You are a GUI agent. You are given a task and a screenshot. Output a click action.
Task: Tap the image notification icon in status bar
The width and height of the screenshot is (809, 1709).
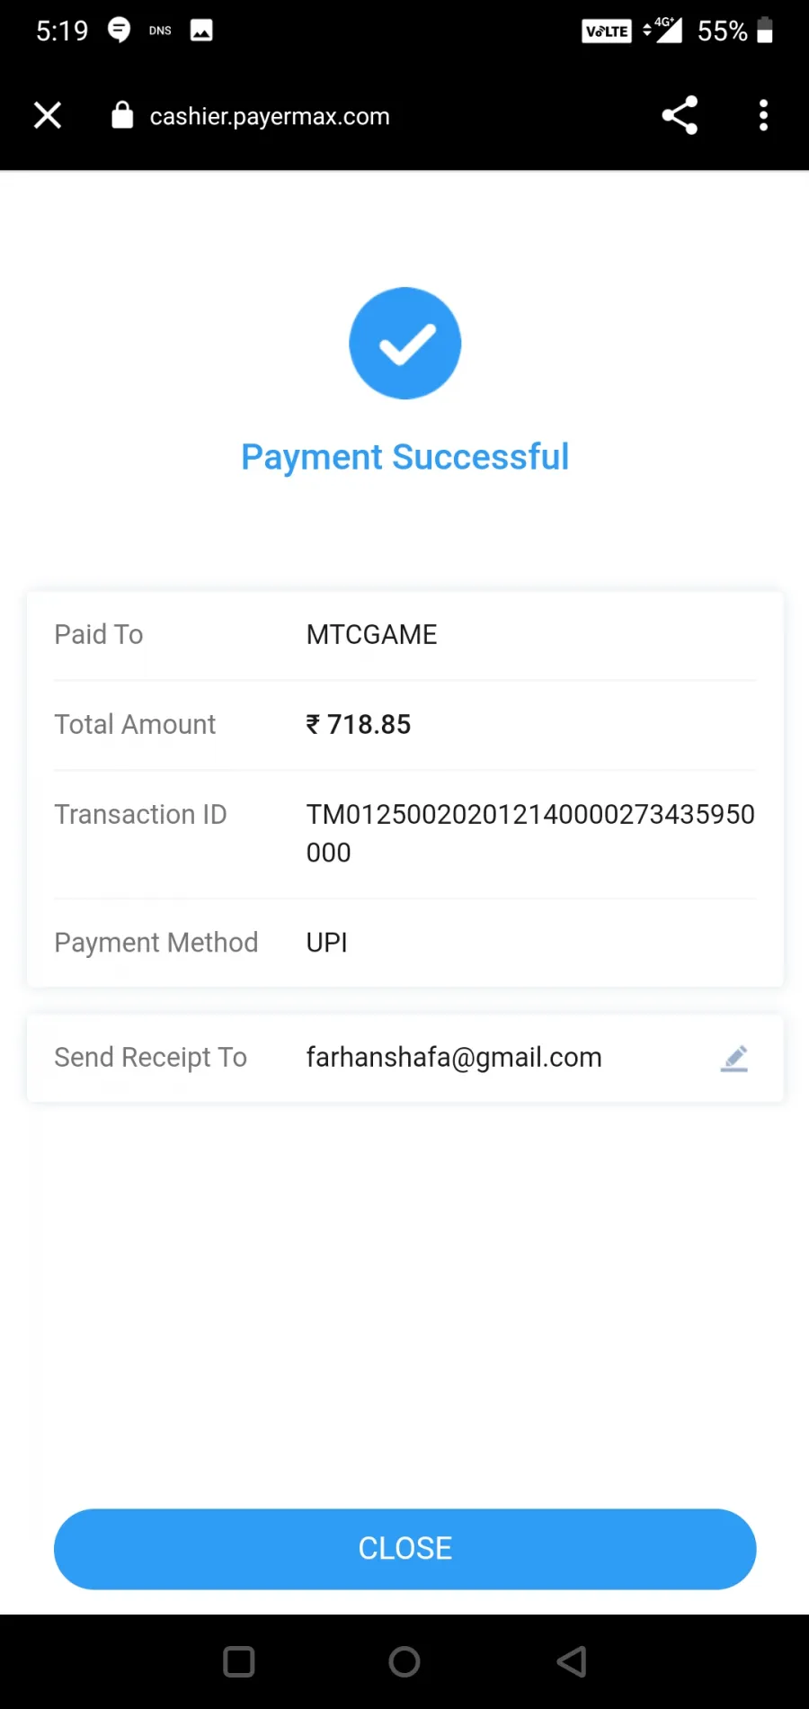[x=201, y=31]
